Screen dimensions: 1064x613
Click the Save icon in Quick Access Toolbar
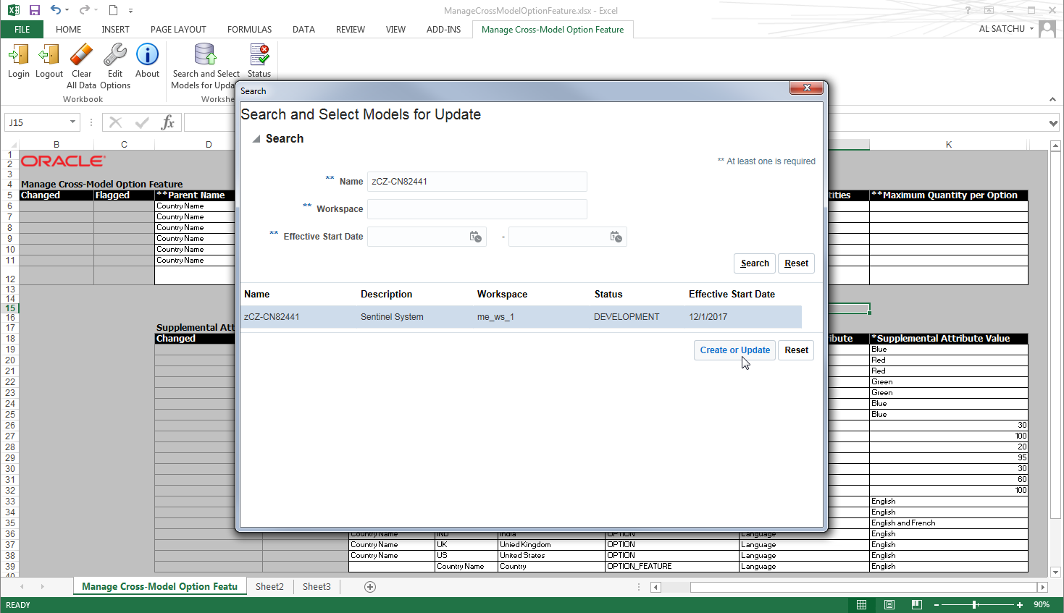click(35, 10)
